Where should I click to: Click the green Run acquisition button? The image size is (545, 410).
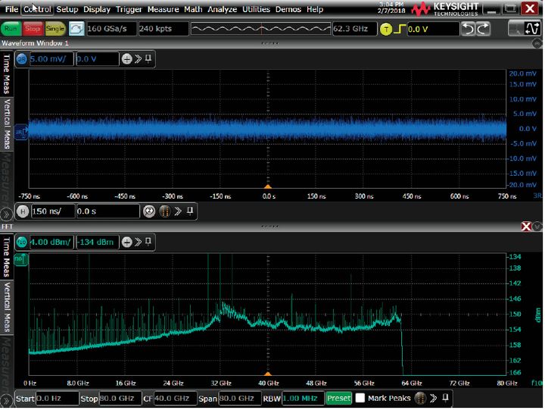coord(11,29)
